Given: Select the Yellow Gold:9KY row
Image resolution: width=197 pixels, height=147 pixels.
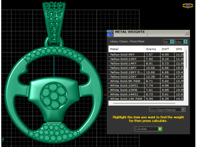Looking at the screenshot, I should coord(146,54).
